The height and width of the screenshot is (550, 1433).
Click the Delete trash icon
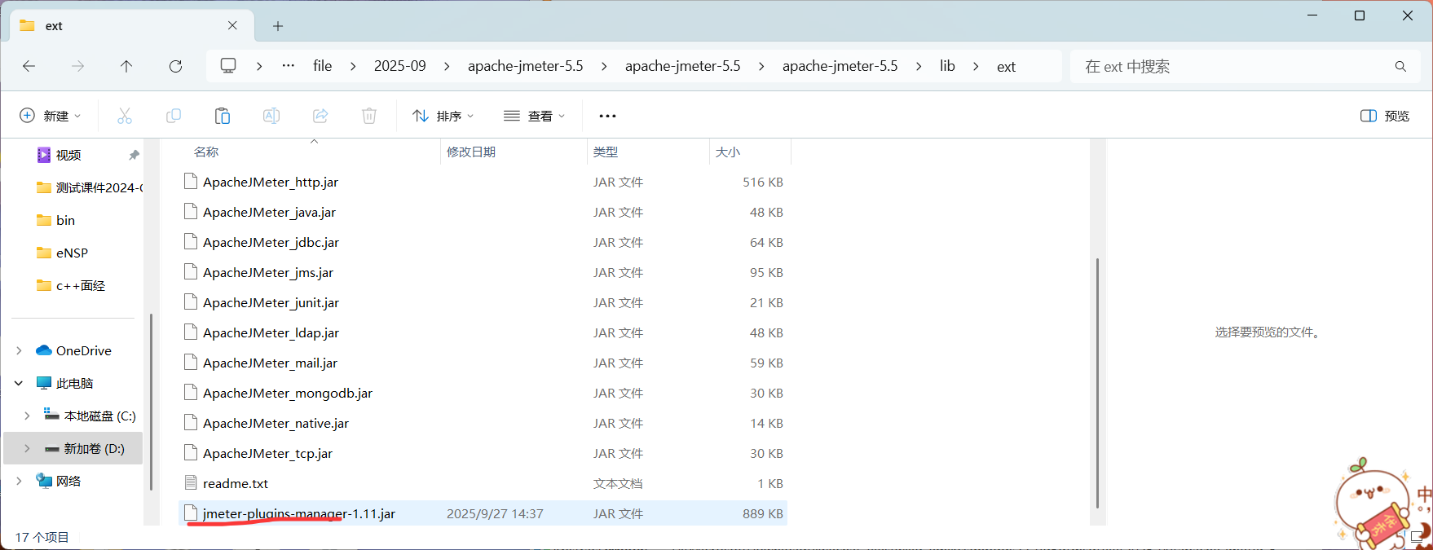[369, 116]
